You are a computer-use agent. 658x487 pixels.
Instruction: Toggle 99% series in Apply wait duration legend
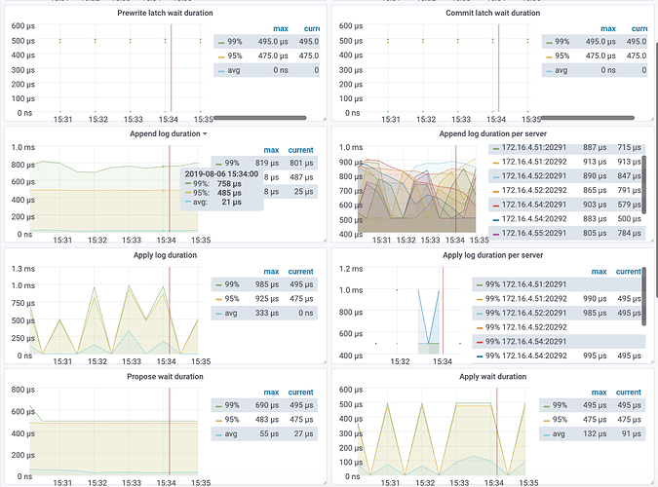(560, 405)
